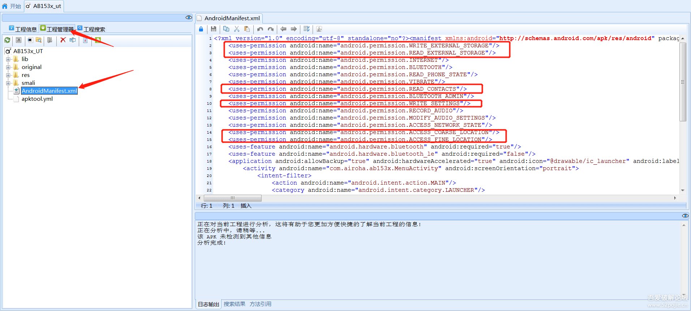Expand the lib folder node
This screenshot has width=691, height=311.
pyautogui.click(x=8, y=59)
